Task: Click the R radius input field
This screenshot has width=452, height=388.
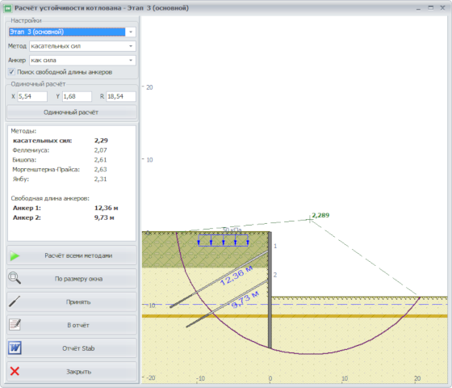Action: pyautogui.click(x=121, y=96)
